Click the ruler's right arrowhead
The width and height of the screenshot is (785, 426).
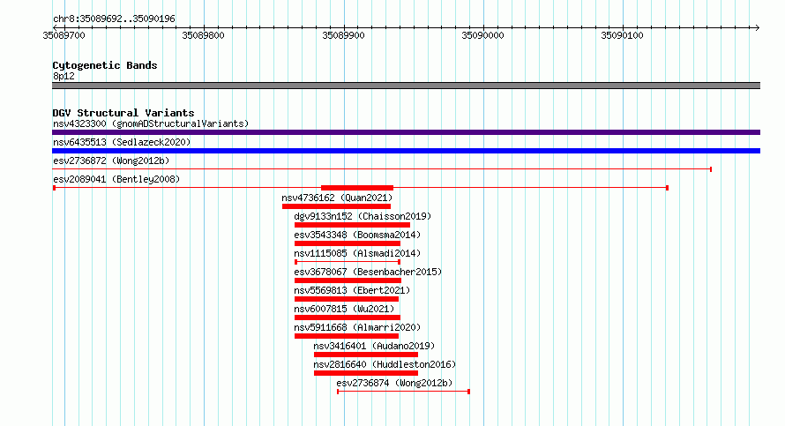pos(758,28)
